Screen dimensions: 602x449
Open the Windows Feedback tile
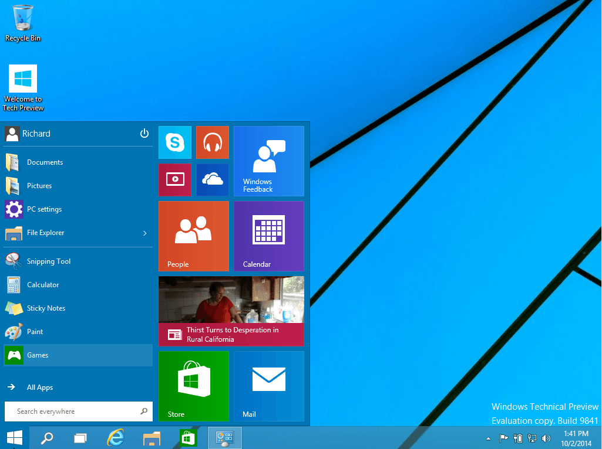coord(269,161)
